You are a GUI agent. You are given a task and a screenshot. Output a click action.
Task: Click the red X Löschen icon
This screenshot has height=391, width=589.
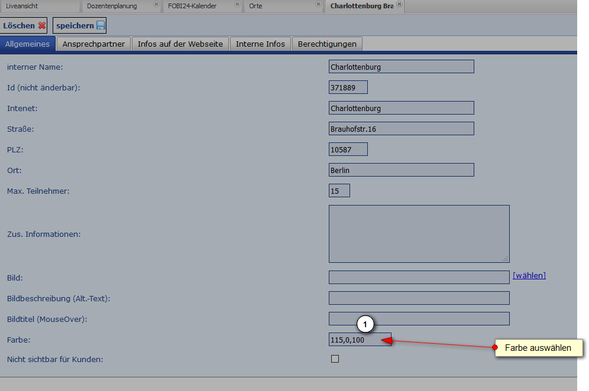pos(42,26)
